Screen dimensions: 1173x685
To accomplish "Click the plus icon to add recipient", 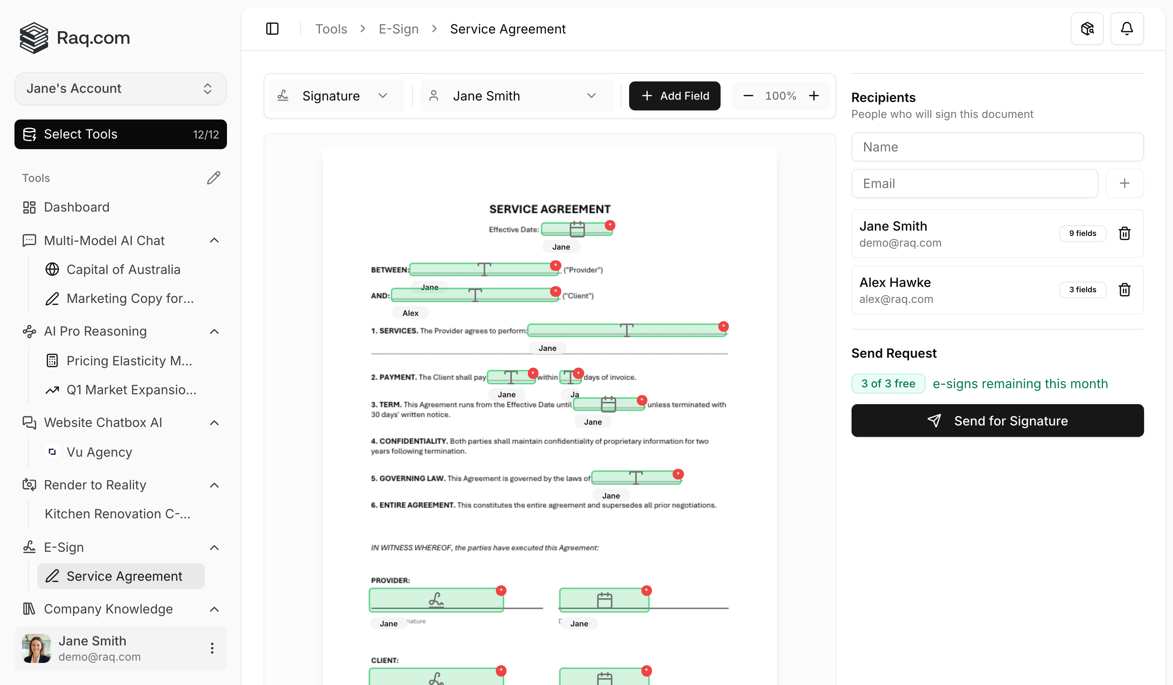I will tap(1124, 183).
